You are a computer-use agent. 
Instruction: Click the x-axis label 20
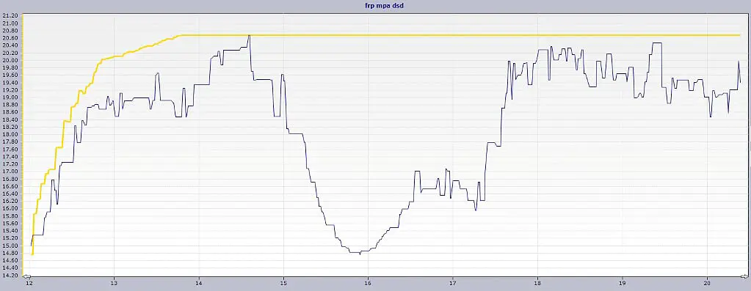[x=708, y=284]
